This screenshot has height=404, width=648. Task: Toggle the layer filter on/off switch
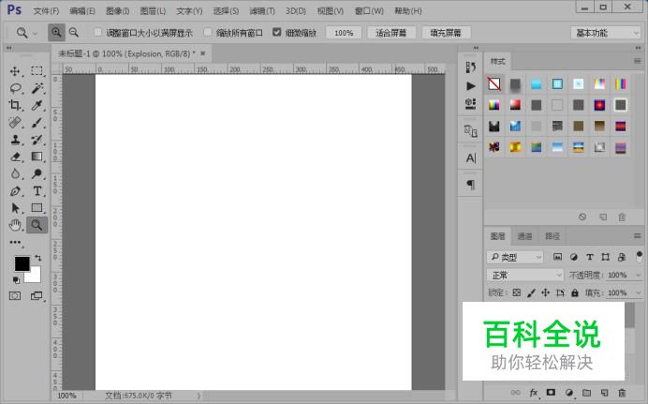(640, 257)
